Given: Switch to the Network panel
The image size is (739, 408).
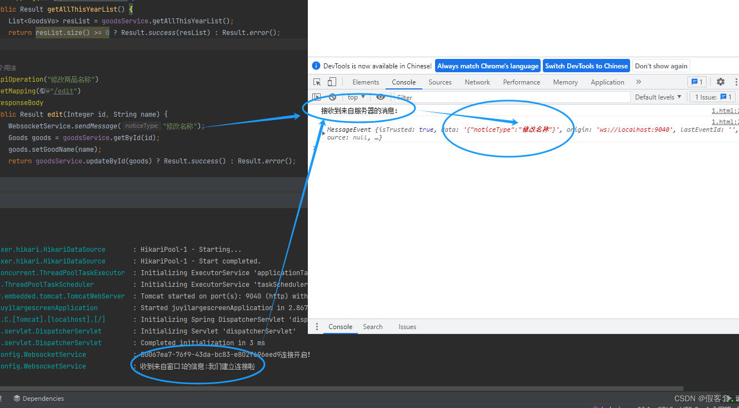Looking at the screenshot, I should click(477, 82).
